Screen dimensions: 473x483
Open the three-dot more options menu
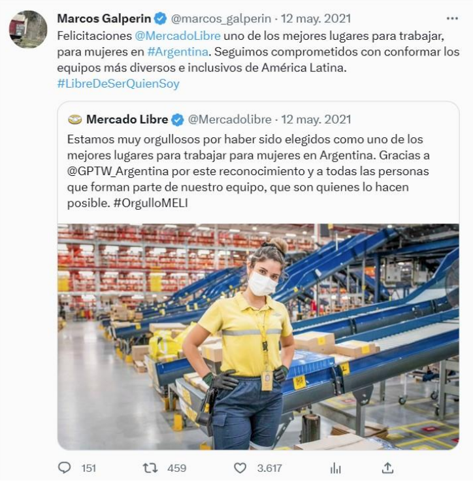tap(452, 18)
